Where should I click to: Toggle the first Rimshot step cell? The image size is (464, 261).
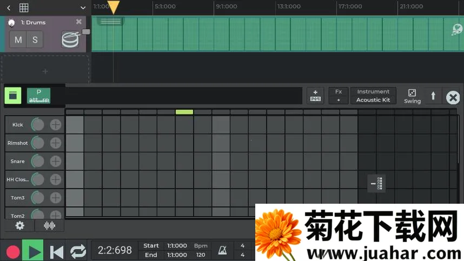[x=75, y=143]
